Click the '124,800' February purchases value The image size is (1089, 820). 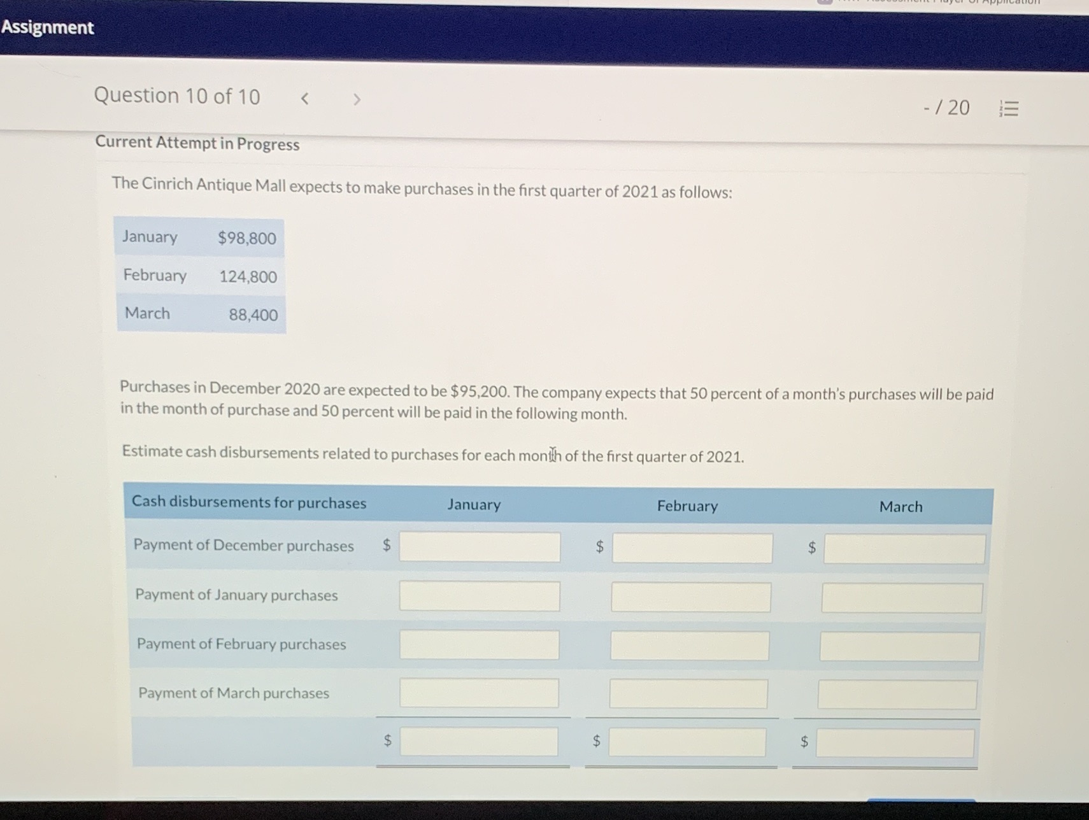248,277
